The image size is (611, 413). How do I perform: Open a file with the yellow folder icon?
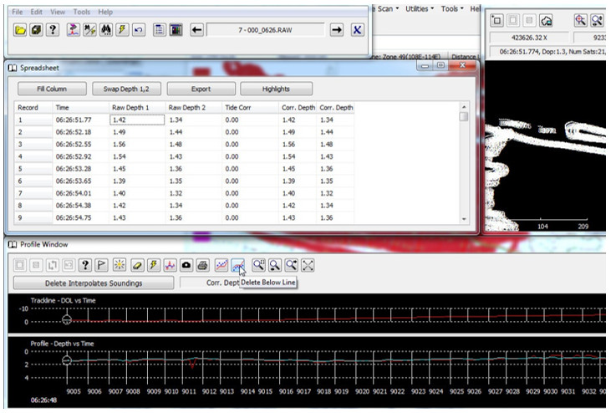pos(20,30)
